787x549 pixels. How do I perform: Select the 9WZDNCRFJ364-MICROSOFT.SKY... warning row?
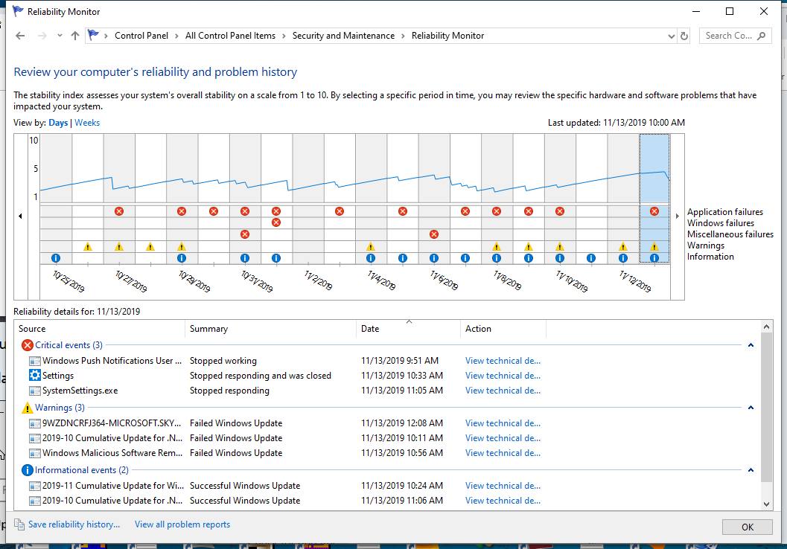point(388,423)
